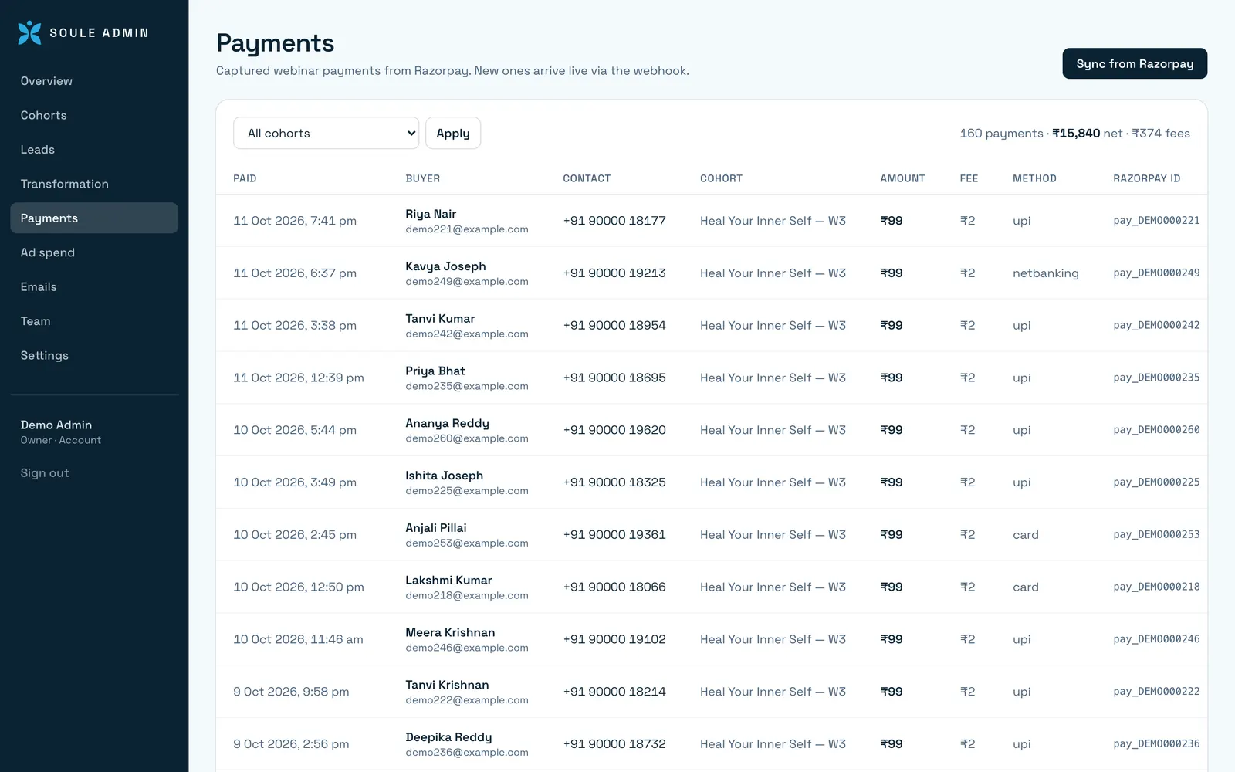This screenshot has width=1235, height=772.
Task: Click netbanking method in Kavya Joseph row
Action: 1046,273
